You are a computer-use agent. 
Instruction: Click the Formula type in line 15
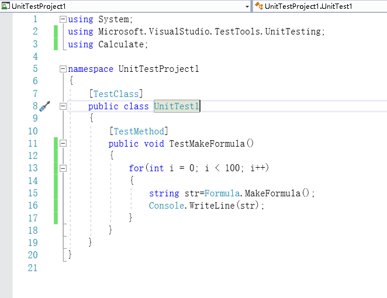click(x=222, y=193)
